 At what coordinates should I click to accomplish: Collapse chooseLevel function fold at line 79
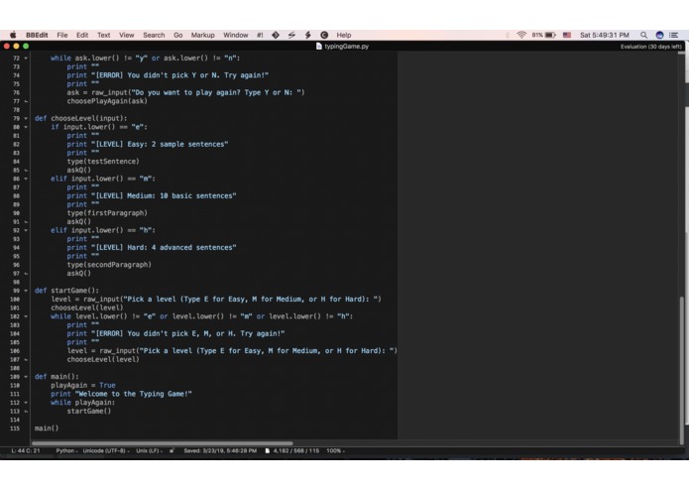coord(26,118)
